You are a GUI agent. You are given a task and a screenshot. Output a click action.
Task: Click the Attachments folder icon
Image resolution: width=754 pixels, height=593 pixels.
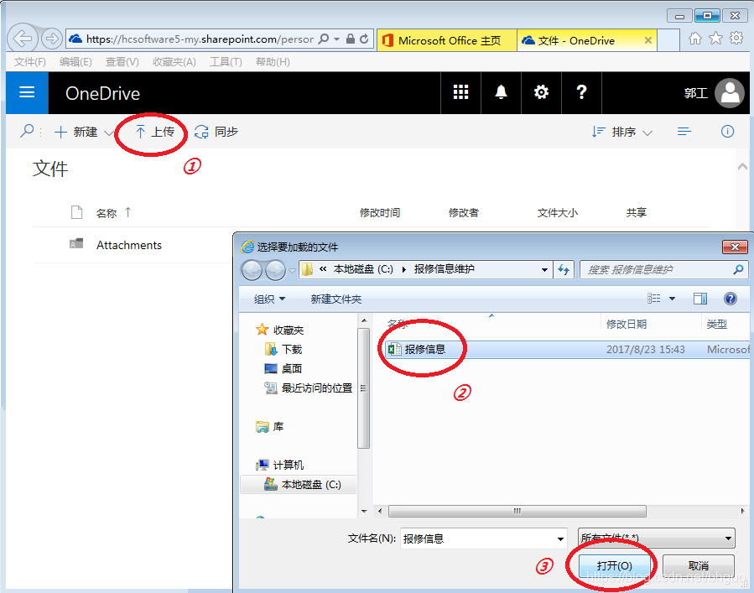click(x=76, y=244)
